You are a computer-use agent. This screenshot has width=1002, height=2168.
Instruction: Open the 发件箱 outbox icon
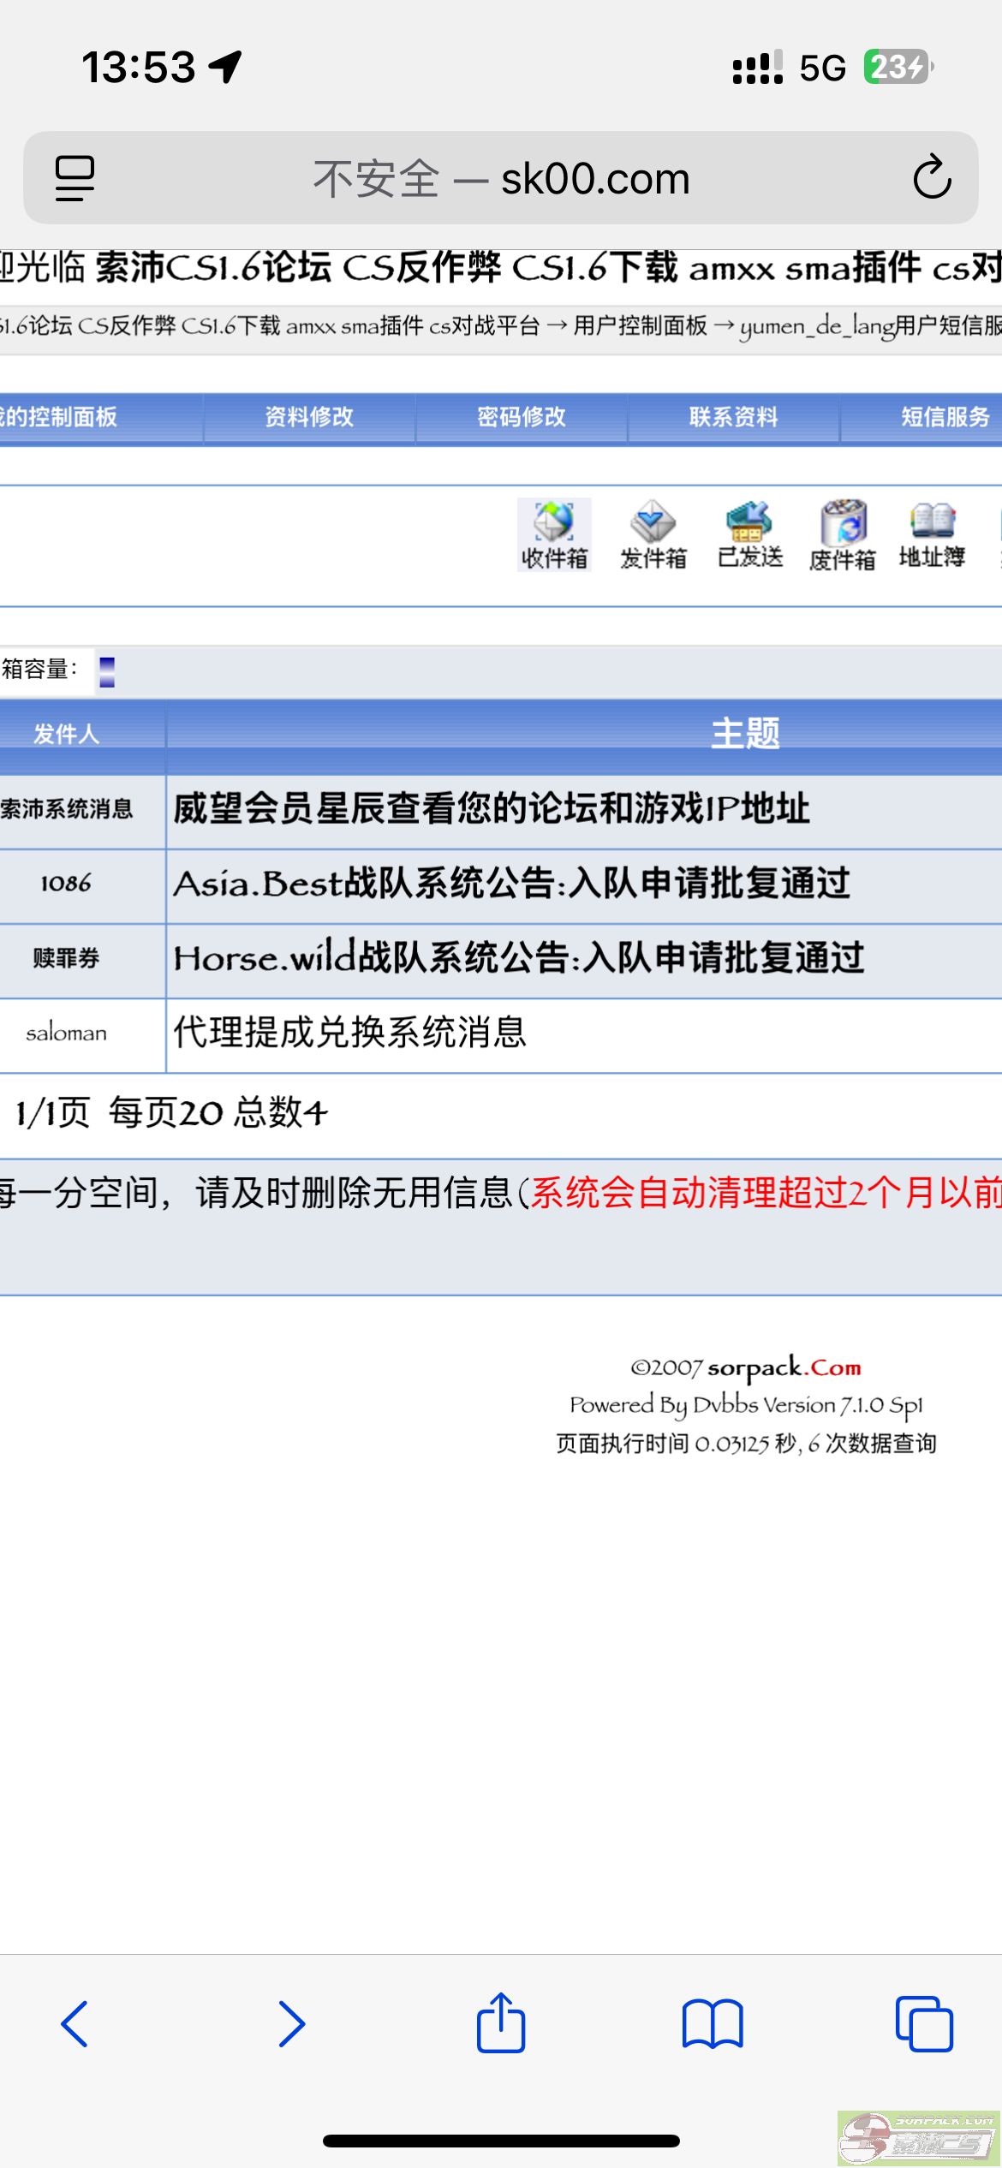click(653, 535)
